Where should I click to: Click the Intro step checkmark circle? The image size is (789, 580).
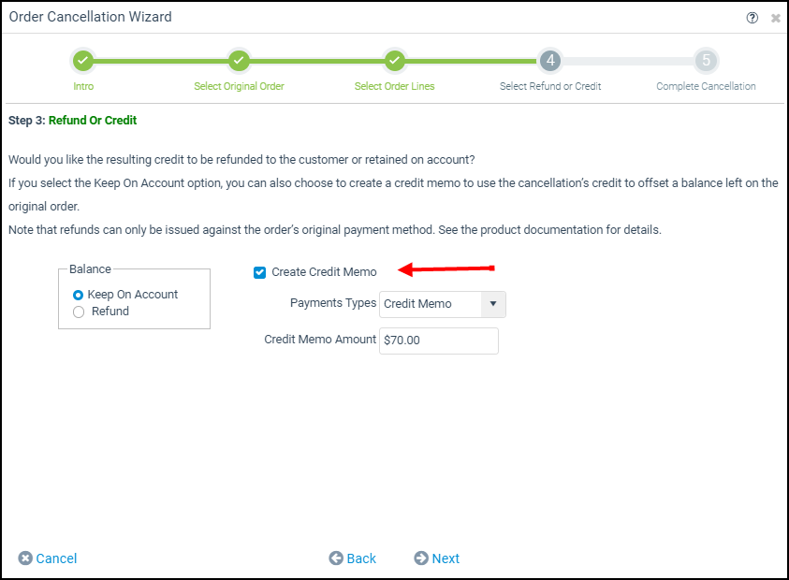pyautogui.click(x=83, y=61)
